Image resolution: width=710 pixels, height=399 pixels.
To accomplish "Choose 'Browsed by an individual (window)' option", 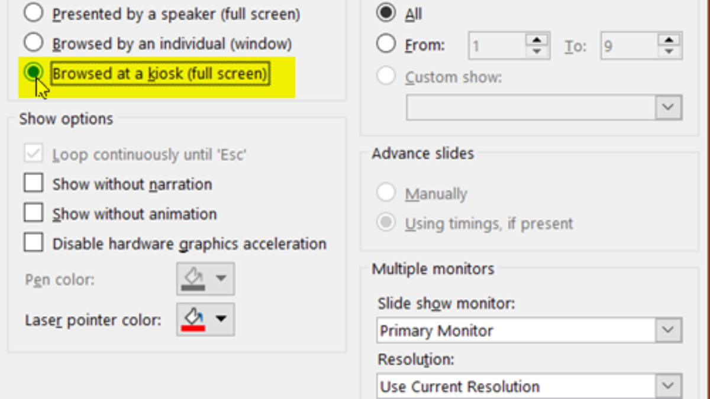I will (34, 43).
